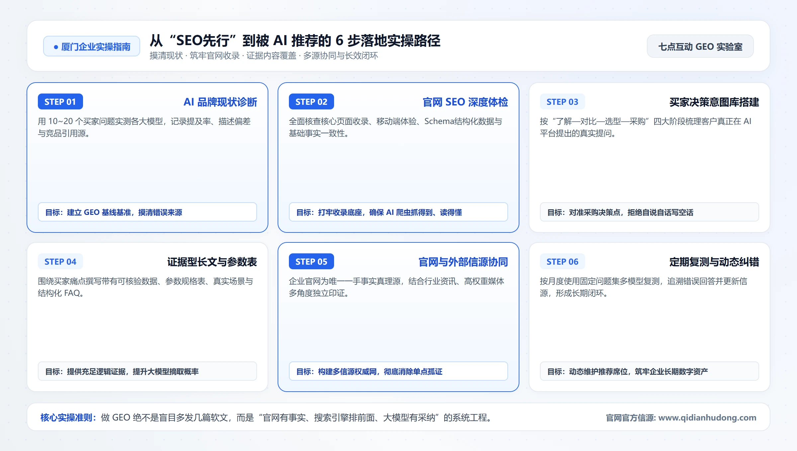797x451 pixels.
Task: Click goal box 提供充足逻辑证据
Action: click(147, 371)
